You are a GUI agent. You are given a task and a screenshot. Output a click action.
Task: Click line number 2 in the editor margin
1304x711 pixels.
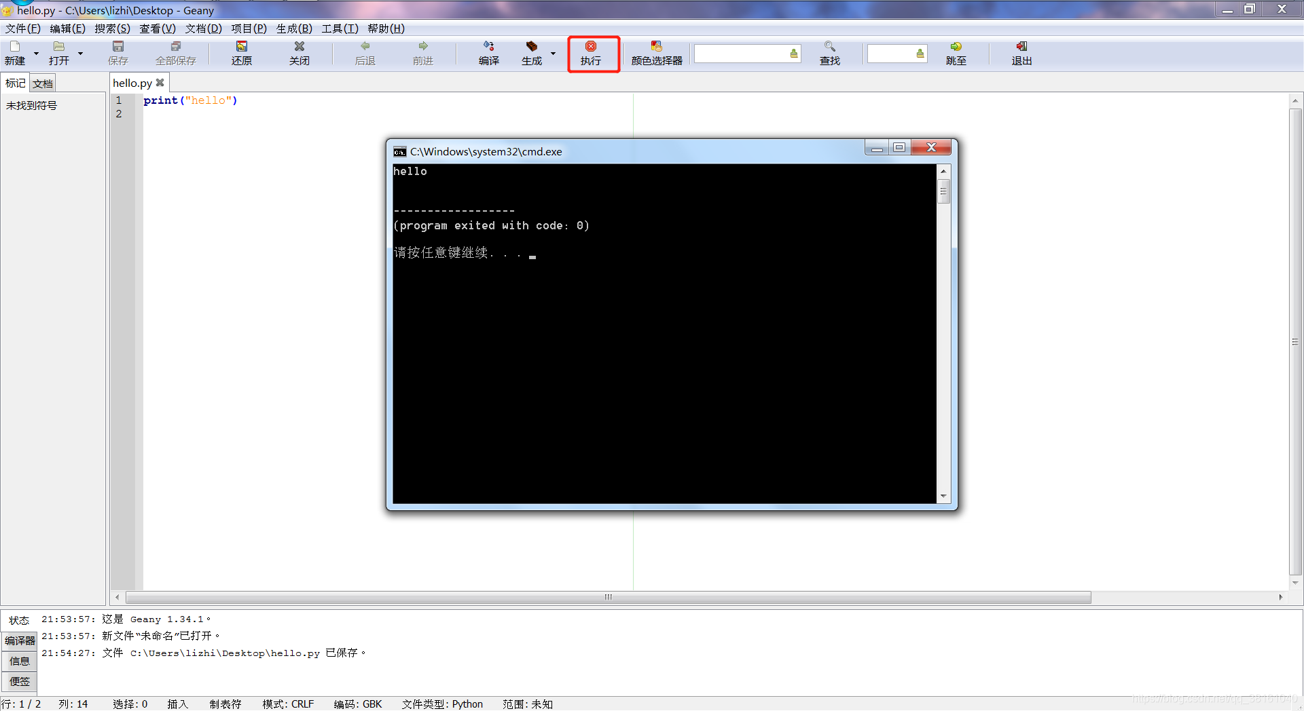click(119, 114)
